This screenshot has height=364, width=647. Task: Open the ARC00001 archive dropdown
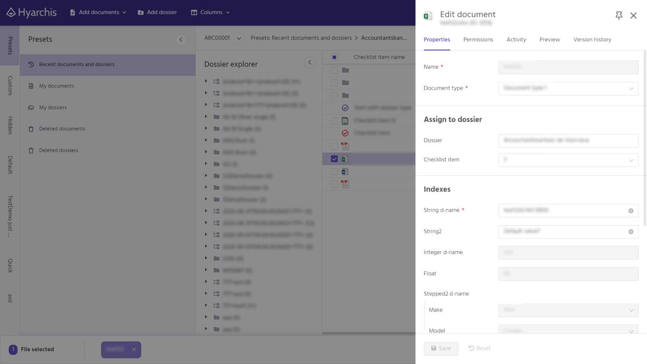[239, 38]
